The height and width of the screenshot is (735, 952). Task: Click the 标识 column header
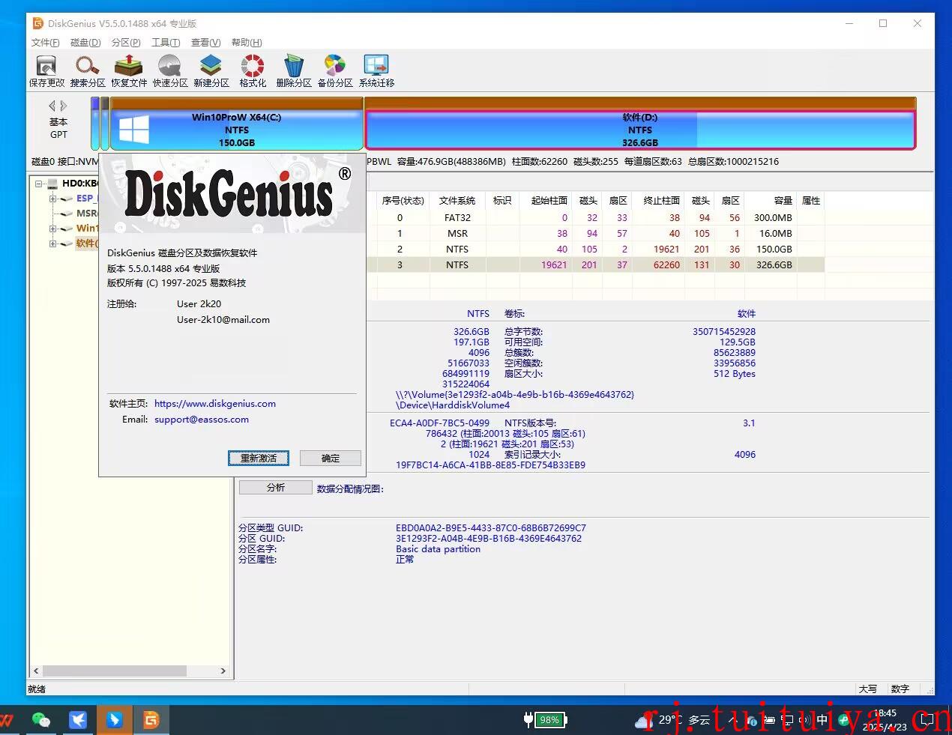point(502,201)
